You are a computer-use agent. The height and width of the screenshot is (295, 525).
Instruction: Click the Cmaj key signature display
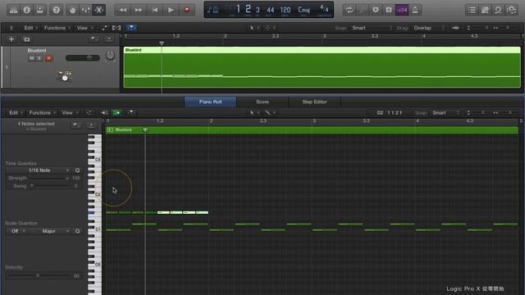point(304,10)
